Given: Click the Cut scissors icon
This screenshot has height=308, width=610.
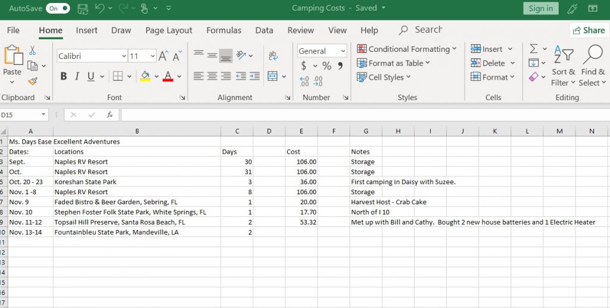Looking at the screenshot, I should click(33, 50).
